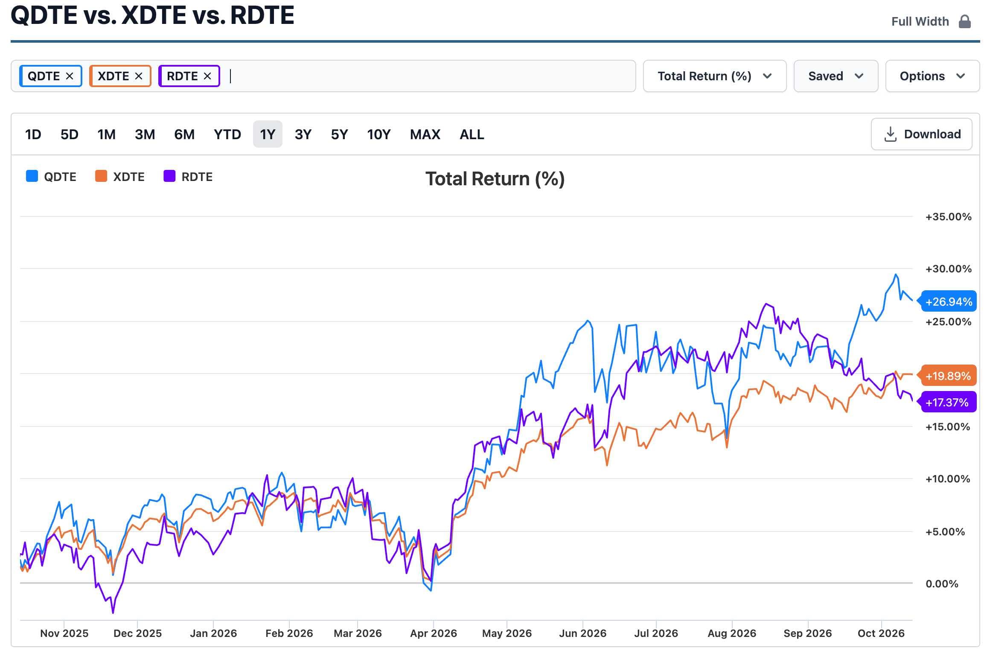Viewport: 990px width, 654px height.
Task: Choose the YTD time range
Action: point(227,134)
